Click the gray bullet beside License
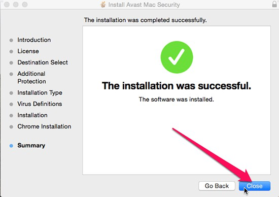 click(11, 51)
